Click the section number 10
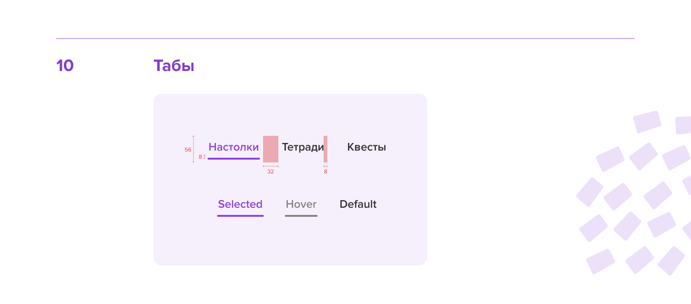691x304 pixels. tap(65, 66)
